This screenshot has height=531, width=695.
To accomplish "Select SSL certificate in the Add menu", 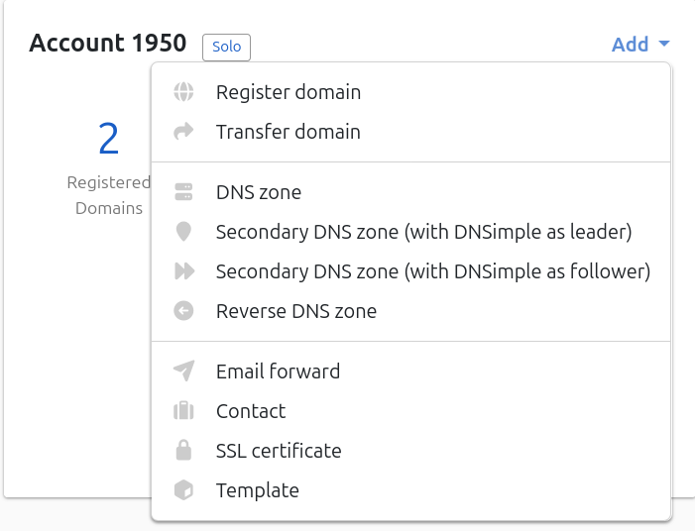I will tap(278, 451).
